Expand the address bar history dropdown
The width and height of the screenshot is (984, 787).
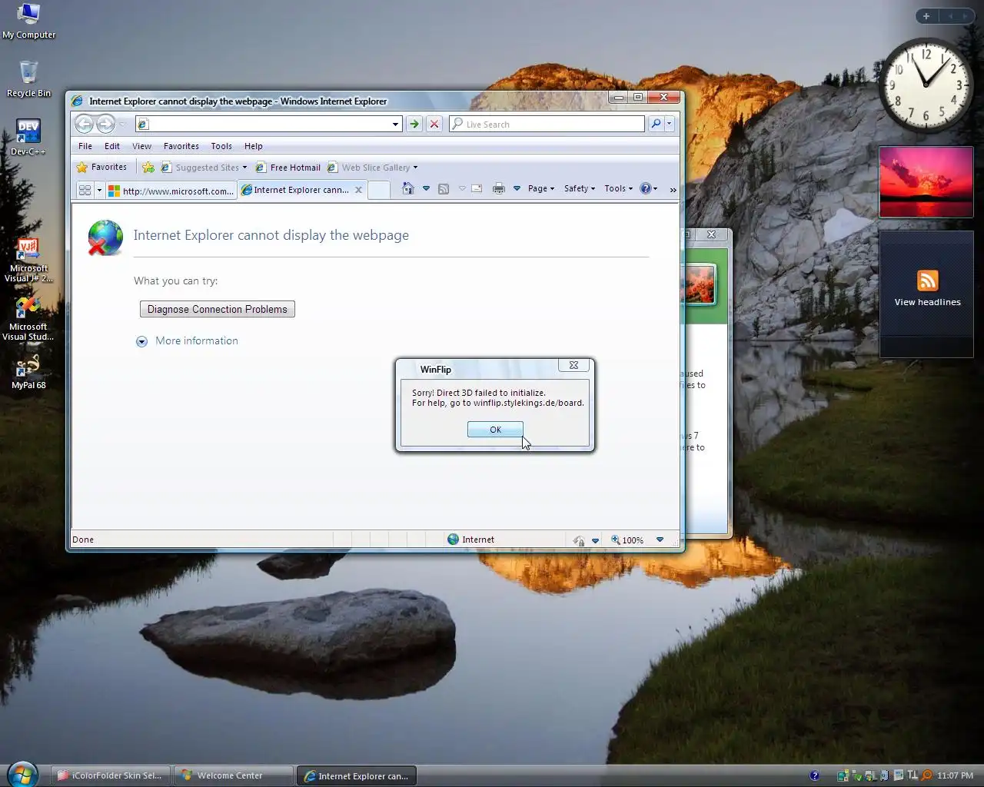pos(395,124)
